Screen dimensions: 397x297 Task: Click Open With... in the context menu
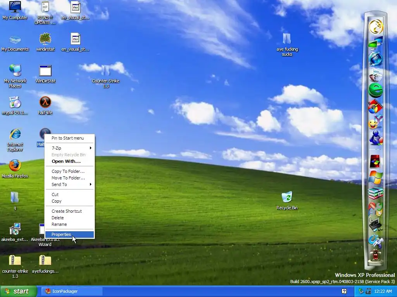click(70, 161)
